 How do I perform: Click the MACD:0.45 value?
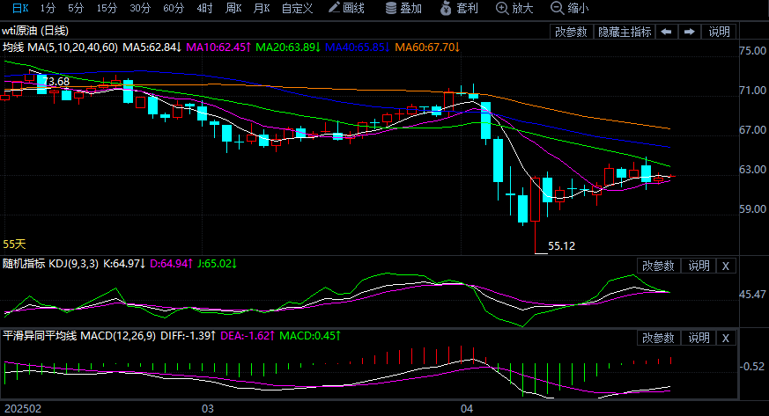(x=310, y=336)
